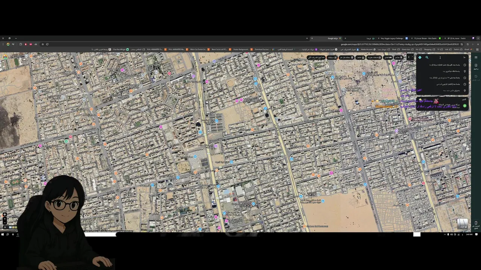Select the Transit stations category chip

click(x=346, y=57)
